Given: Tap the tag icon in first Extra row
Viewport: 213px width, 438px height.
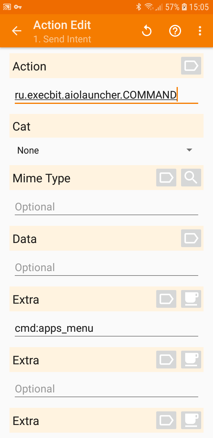Looking at the screenshot, I should point(166,299).
